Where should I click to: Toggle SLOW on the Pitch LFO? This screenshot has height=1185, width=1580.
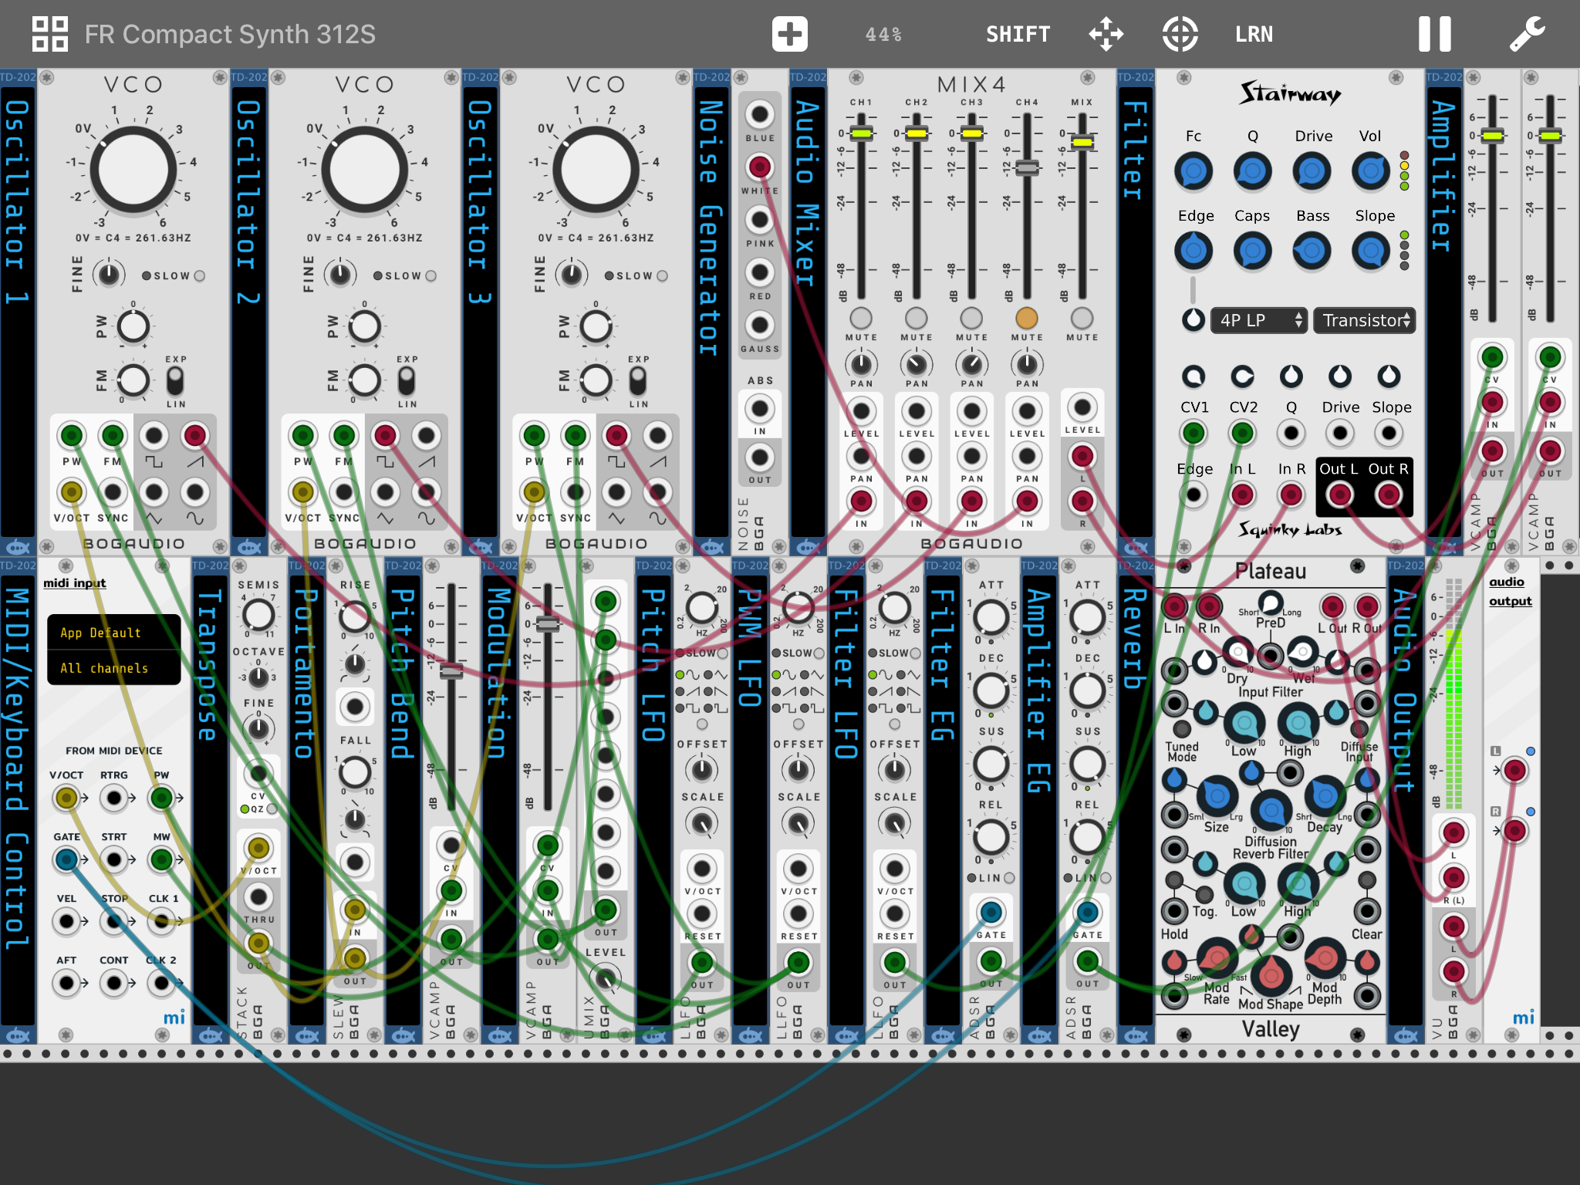[x=722, y=653]
